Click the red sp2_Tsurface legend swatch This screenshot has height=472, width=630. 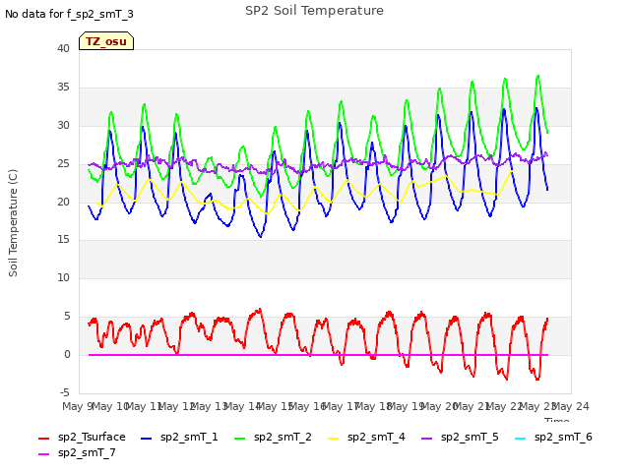[43, 439]
